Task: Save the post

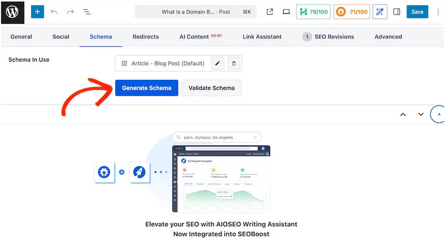Action: [417, 12]
